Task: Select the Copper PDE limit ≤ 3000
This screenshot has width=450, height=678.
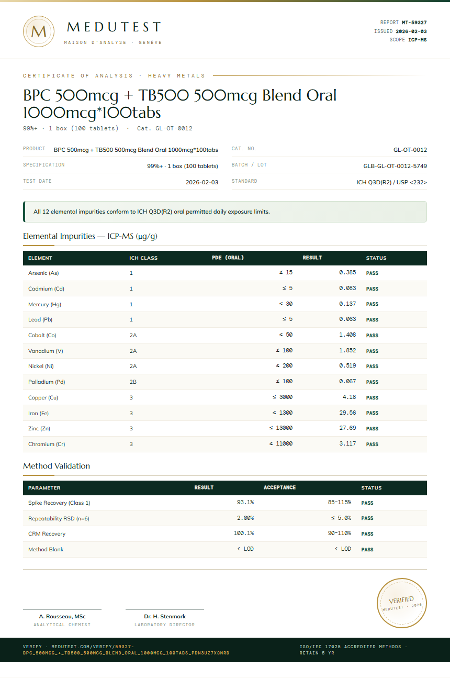Action: (283, 397)
